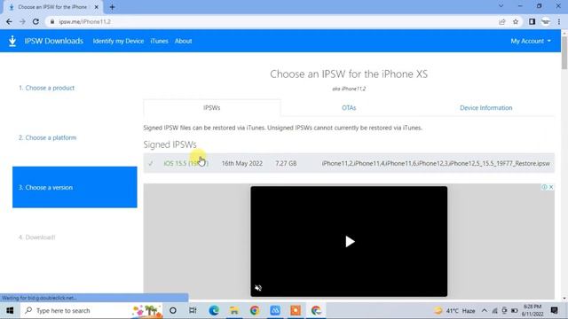This screenshot has width=568, height=319.
Task: Open the About navbar link
Action: coord(184,42)
